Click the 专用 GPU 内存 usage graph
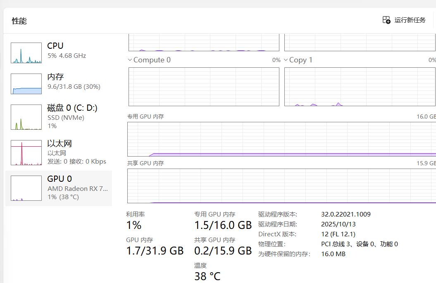Viewport: 436px width, 283px height. pos(281,139)
